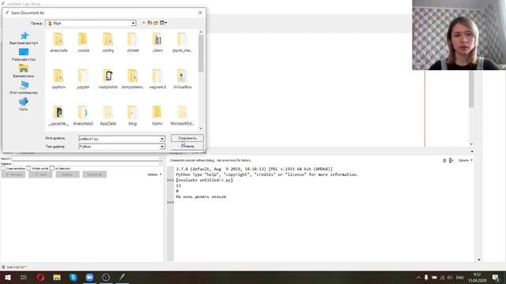Expand the folder location dropdown (Olga)
Viewport: 506px width, 284px height.
(x=133, y=23)
